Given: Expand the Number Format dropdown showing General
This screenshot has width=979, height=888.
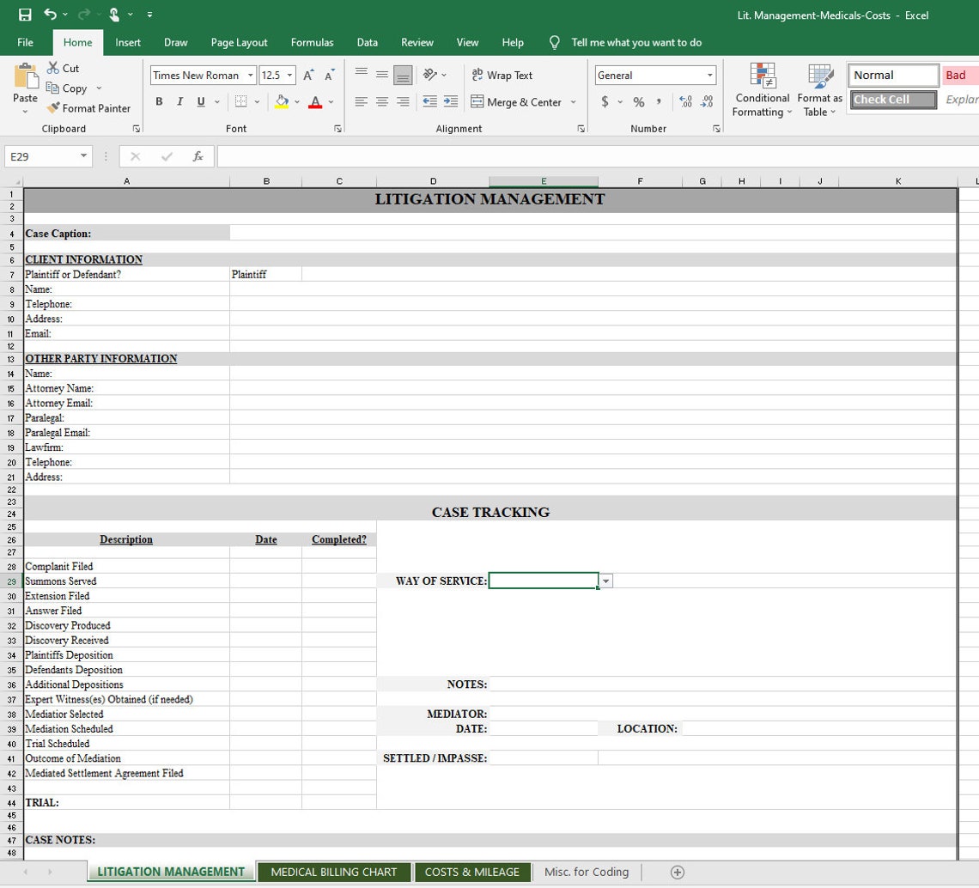Looking at the screenshot, I should pos(711,75).
